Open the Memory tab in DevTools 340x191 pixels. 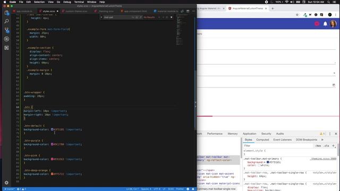coord(233,134)
